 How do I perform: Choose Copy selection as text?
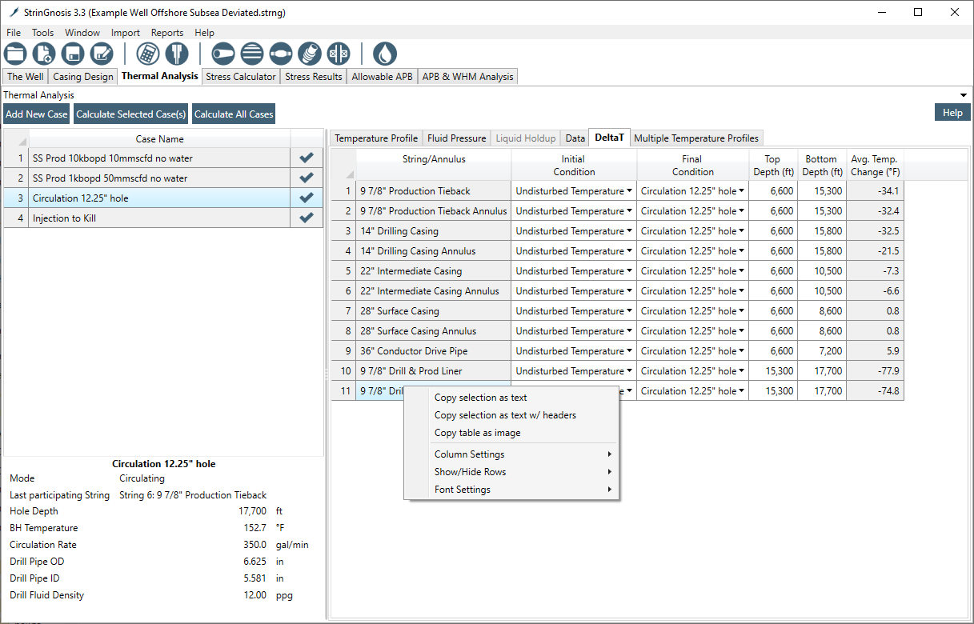(x=512, y=398)
